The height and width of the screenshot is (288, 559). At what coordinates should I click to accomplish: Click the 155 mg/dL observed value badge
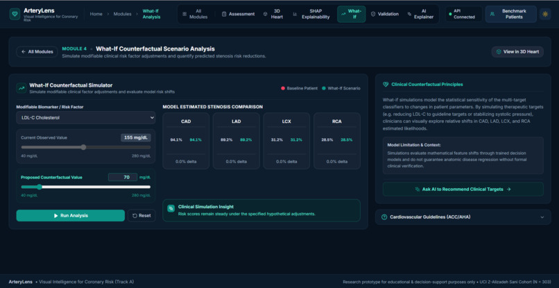(x=135, y=138)
